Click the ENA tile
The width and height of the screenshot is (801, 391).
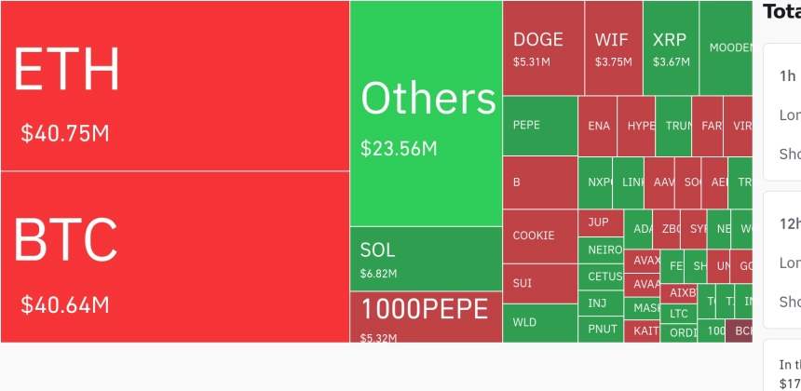click(597, 126)
